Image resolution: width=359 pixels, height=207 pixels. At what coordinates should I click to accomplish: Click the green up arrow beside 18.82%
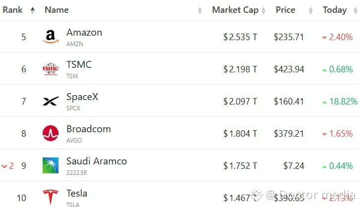point(324,102)
